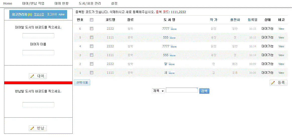Check the checkbox for row number 5
The image size is (292, 139).
tap(91, 37)
